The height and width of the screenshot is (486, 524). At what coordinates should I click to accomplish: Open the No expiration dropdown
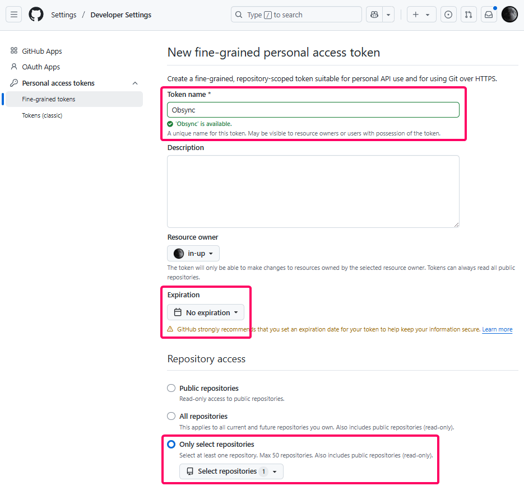(206, 312)
